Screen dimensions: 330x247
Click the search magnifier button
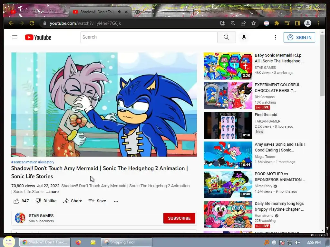227,37
